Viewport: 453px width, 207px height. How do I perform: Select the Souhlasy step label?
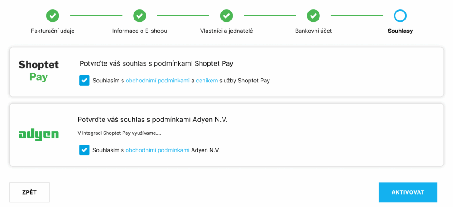[x=400, y=31]
